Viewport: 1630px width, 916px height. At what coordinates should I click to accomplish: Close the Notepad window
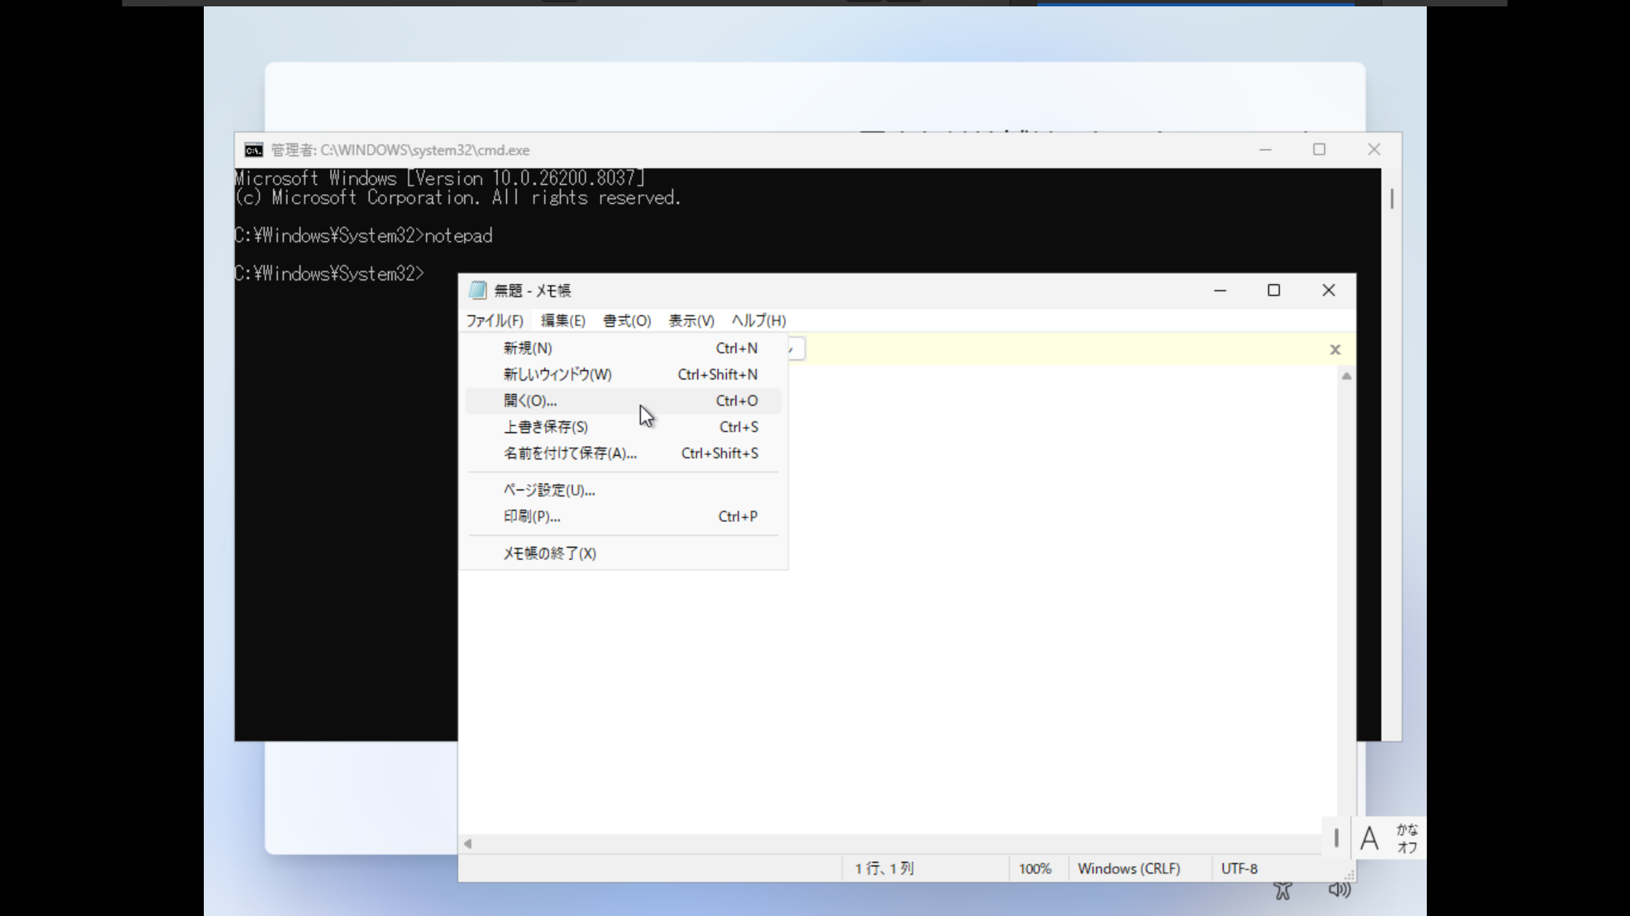point(1329,290)
